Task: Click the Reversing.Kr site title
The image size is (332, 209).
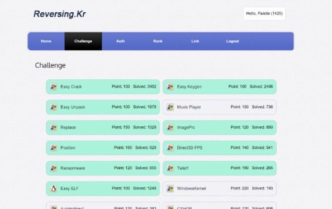Action: 59,14
